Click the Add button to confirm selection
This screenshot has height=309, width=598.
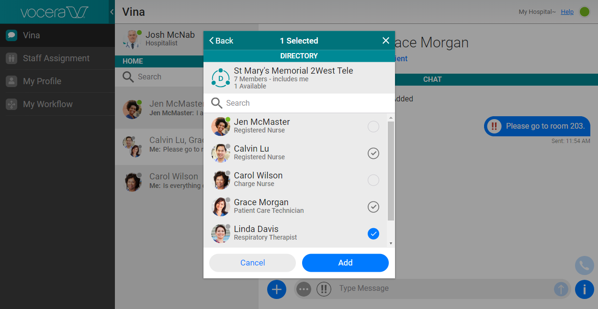tap(345, 263)
